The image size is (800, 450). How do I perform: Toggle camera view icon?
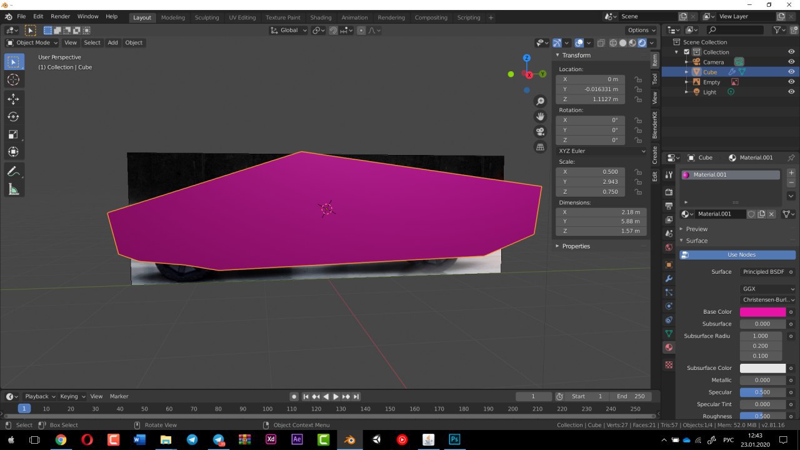[541, 131]
